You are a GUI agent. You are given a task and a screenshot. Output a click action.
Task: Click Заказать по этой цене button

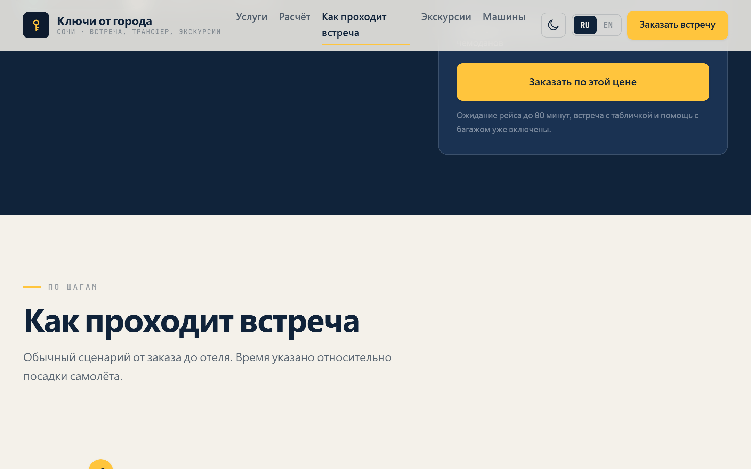[x=583, y=82]
